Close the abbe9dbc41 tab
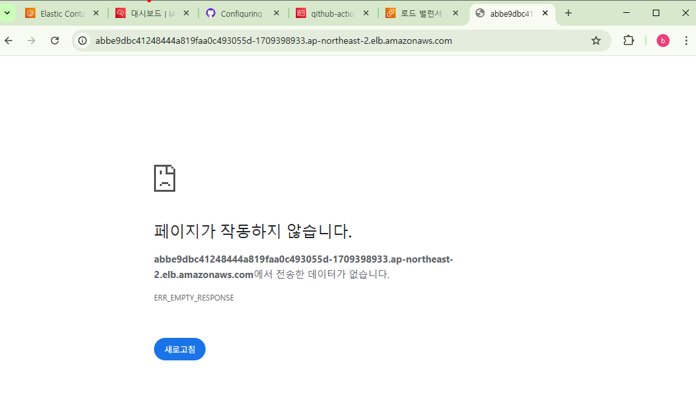 (x=546, y=14)
